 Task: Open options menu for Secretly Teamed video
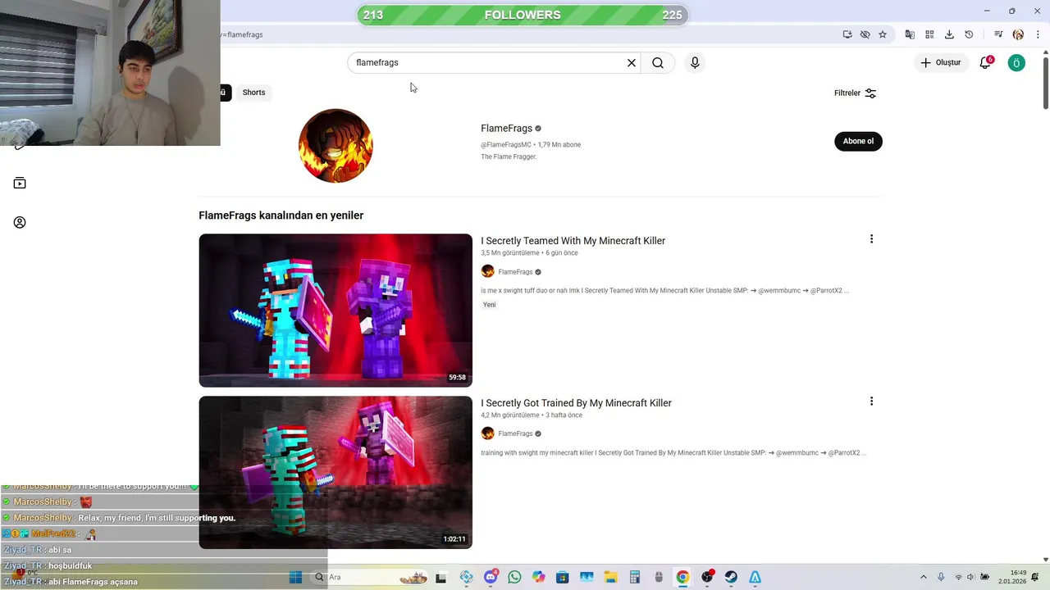click(871, 239)
